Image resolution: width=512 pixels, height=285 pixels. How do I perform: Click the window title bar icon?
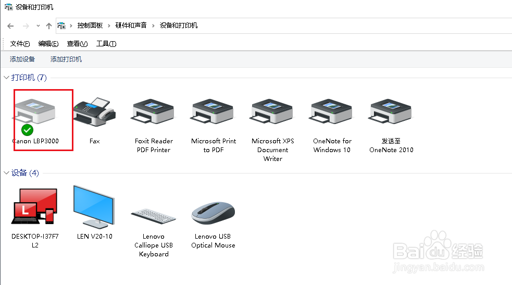tap(8, 7)
